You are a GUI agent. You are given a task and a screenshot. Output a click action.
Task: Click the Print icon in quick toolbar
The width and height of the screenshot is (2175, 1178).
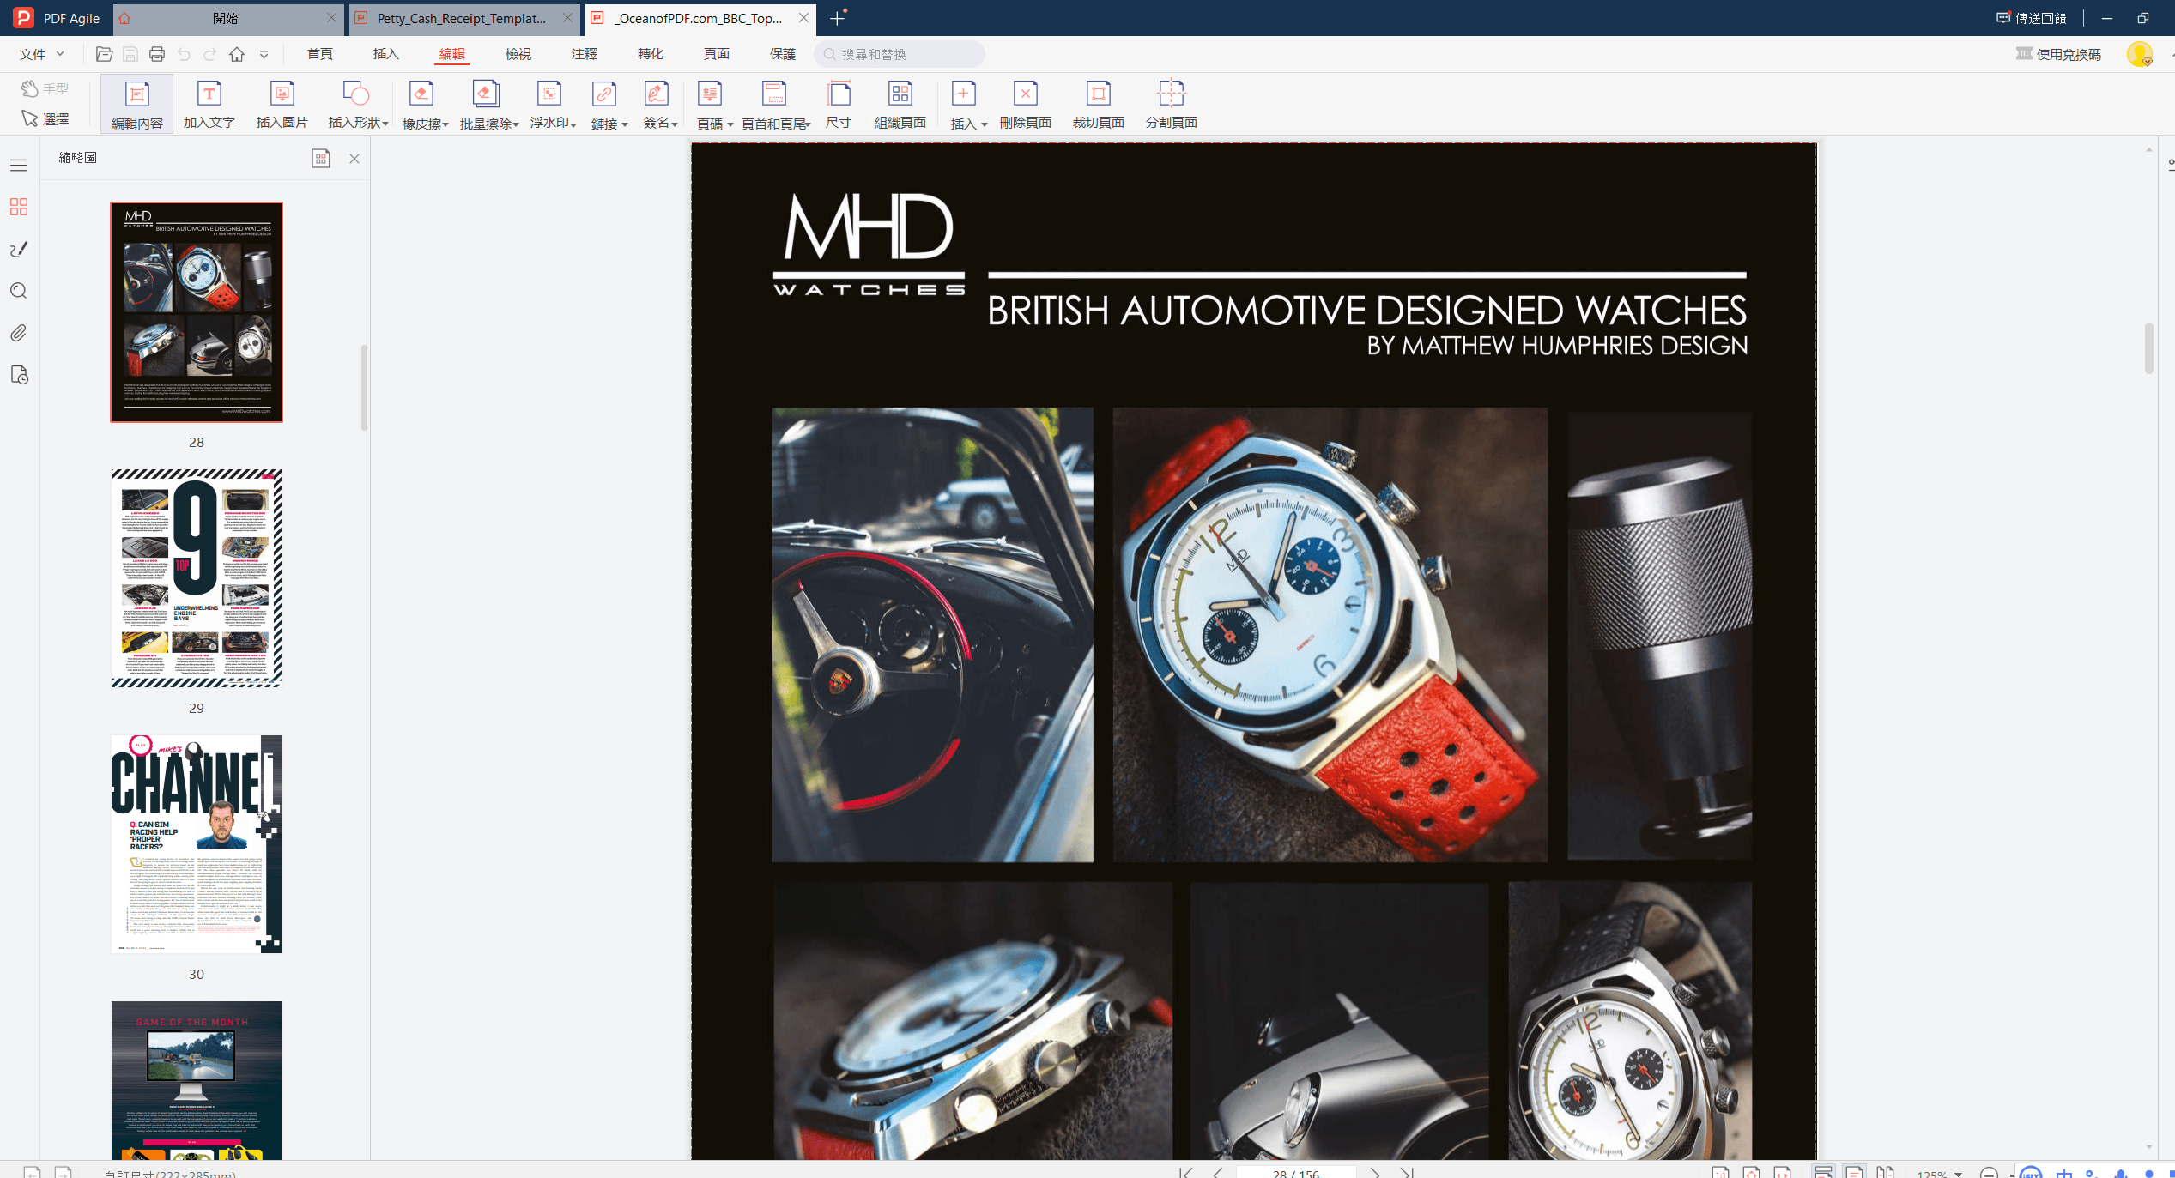point(157,54)
